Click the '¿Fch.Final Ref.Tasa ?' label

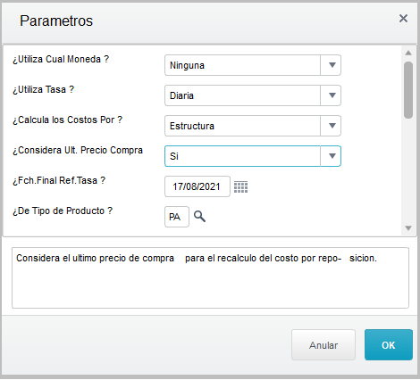pos(59,180)
